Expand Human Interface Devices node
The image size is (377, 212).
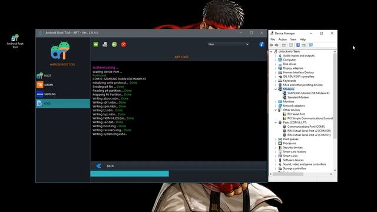(x=276, y=72)
